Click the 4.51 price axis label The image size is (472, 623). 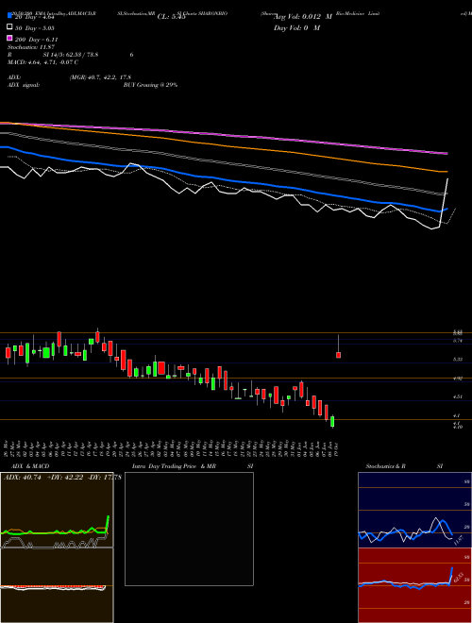(x=458, y=396)
